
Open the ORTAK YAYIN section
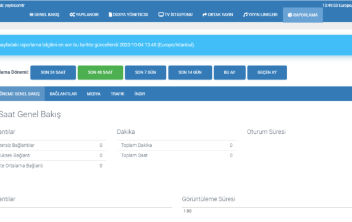click(x=218, y=15)
